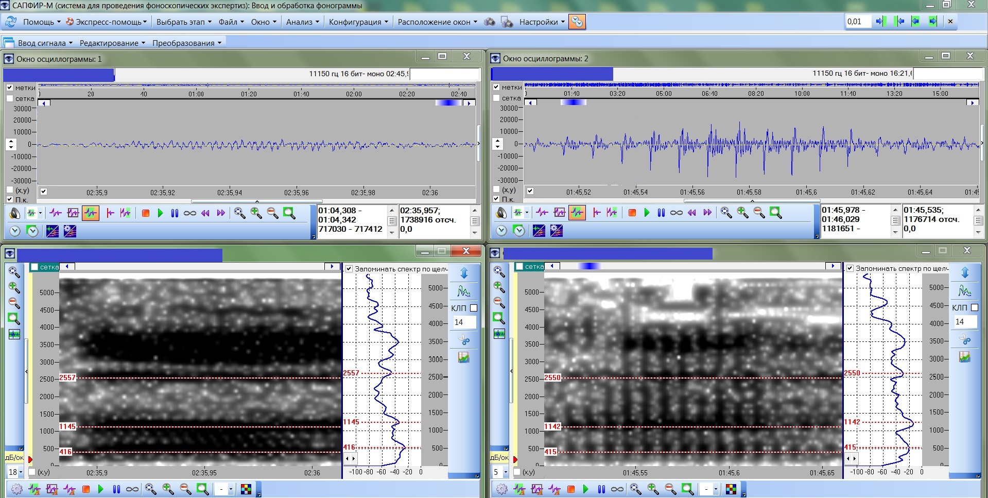Image resolution: width=988 pixels, height=498 pixels.
Task: Click the spectrum curve icon in left spectrum panel
Action: pos(464,291)
